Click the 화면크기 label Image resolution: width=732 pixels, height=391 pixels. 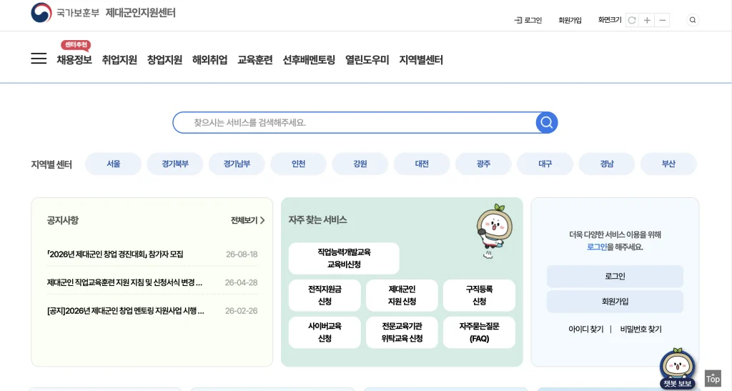click(610, 20)
